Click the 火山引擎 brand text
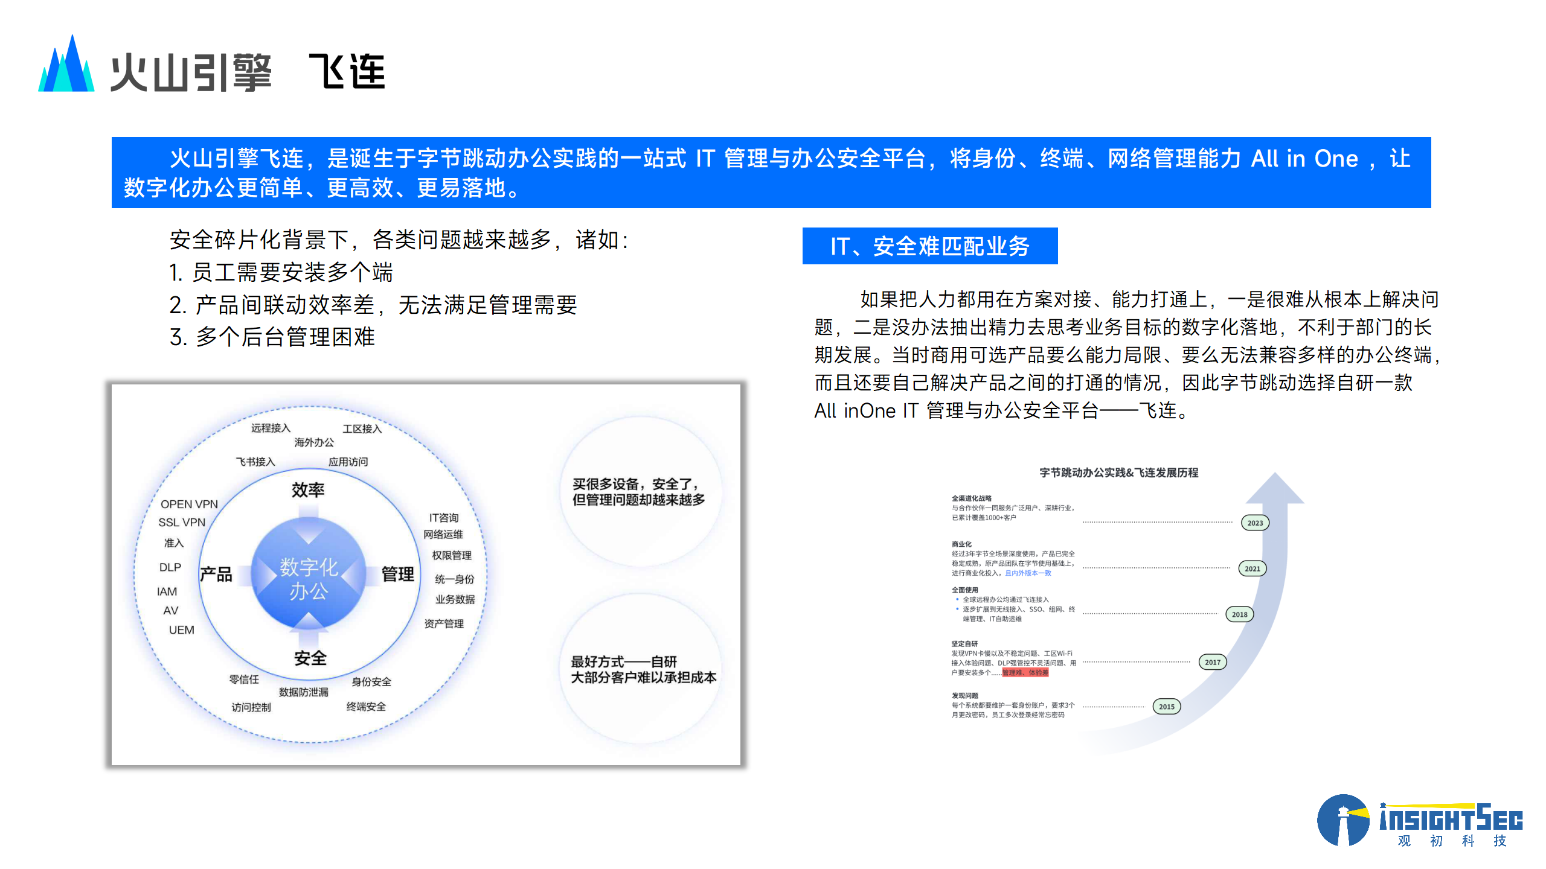The width and height of the screenshot is (1546, 869). (191, 72)
